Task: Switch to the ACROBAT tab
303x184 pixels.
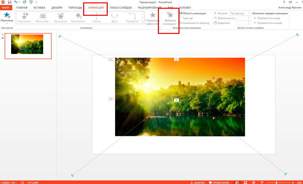Action: coord(185,7)
